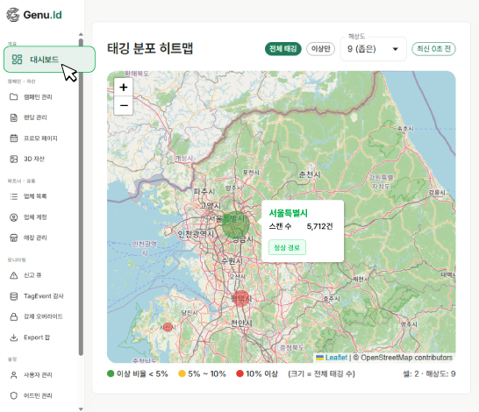Click the download icon for Export 잡
The height and width of the screenshot is (412, 479).
14,337
